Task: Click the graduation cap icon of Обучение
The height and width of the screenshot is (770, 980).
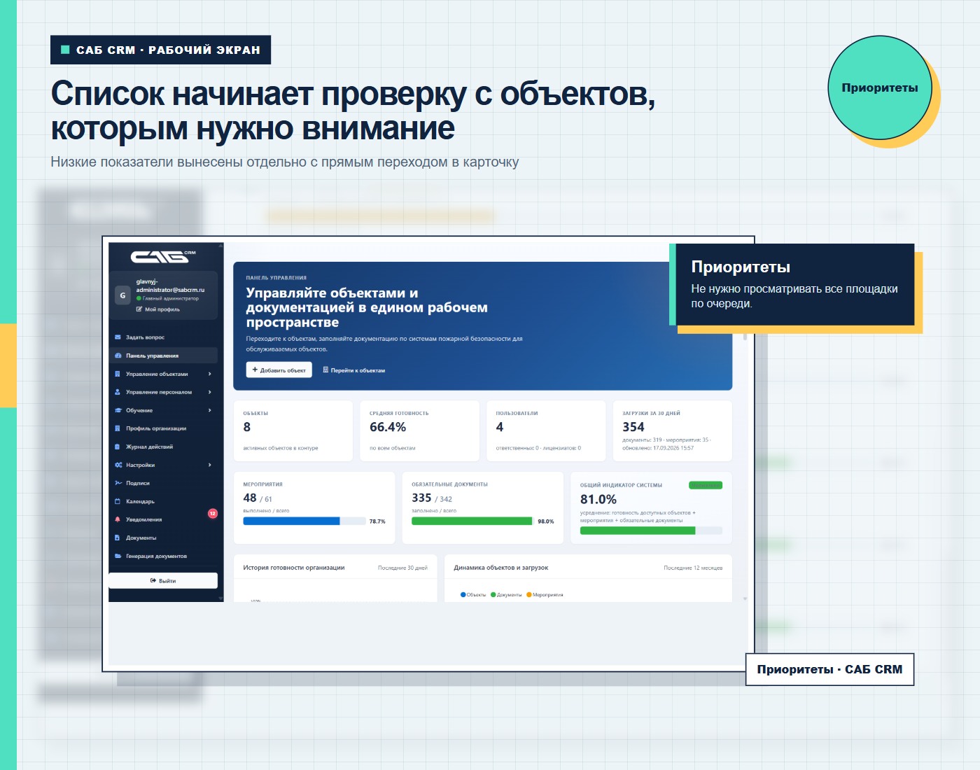Action: pyautogui.click(x=118, y=410)
